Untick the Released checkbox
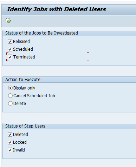This screenshot has width=136, height=167. pos(10,42)
